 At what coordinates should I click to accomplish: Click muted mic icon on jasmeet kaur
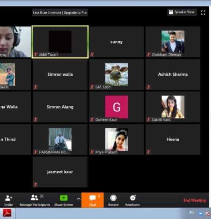pos(36,184)
